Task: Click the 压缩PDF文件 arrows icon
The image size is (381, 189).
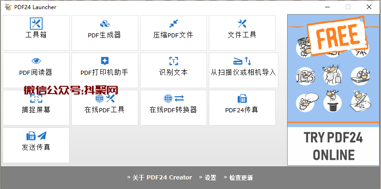Action: [174, 24]
